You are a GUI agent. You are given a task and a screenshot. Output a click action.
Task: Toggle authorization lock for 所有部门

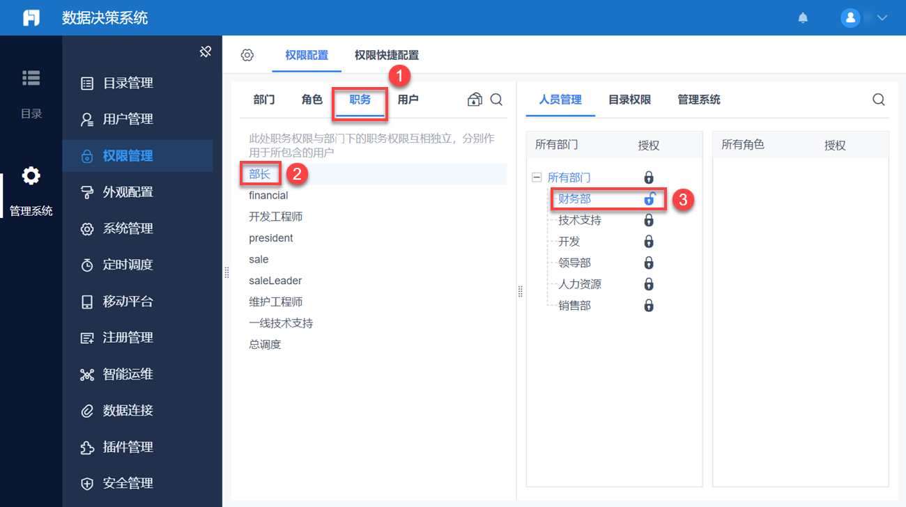[x=649, y=178]
